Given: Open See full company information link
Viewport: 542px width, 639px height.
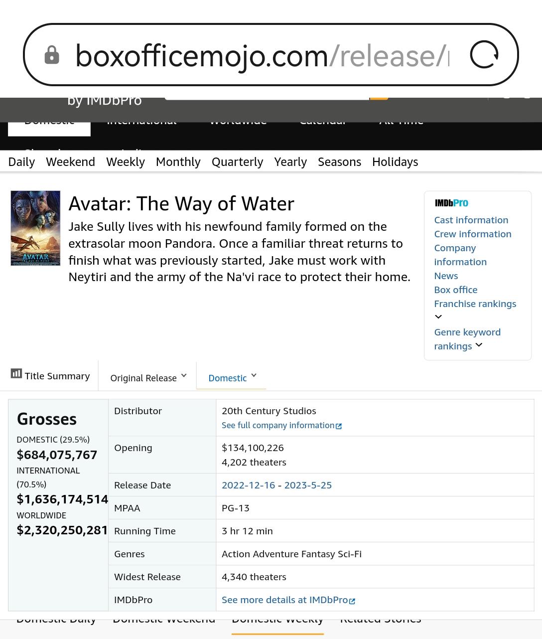Looking at the screenshot, I should pos(278,425).
